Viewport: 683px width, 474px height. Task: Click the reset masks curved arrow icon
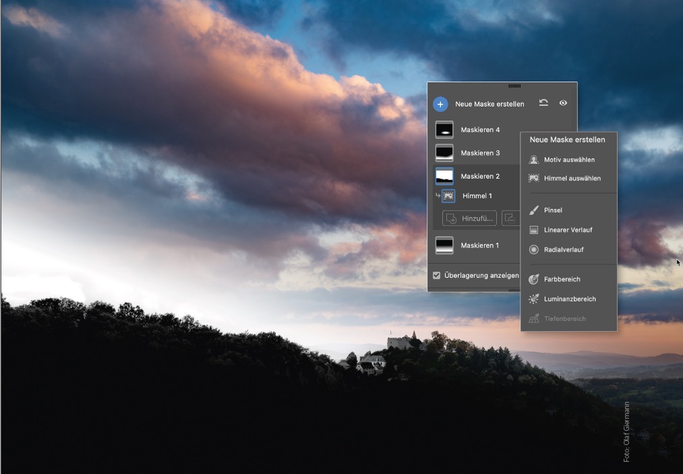coord(543,102)
